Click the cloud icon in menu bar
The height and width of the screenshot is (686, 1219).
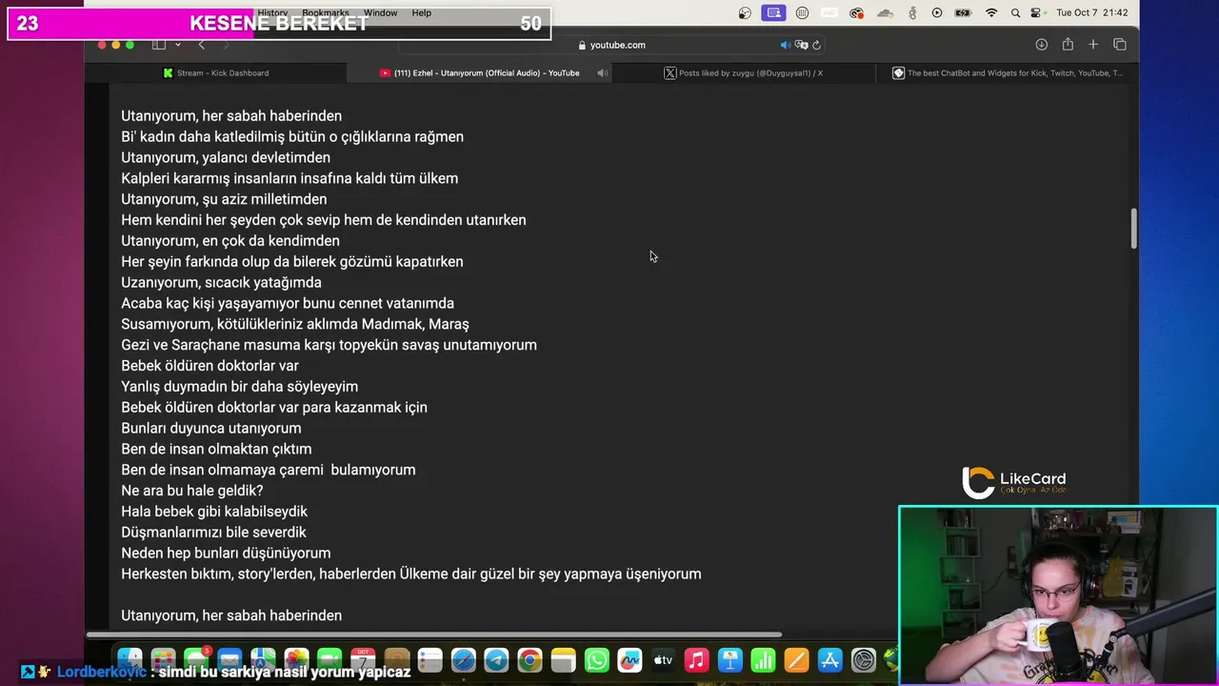[886, 13]
